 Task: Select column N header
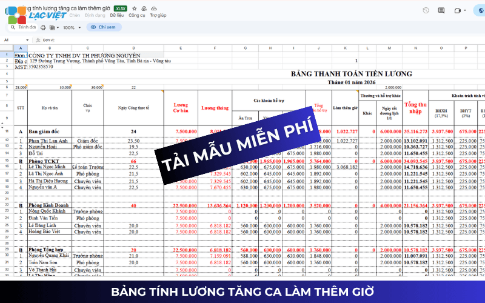415,48
